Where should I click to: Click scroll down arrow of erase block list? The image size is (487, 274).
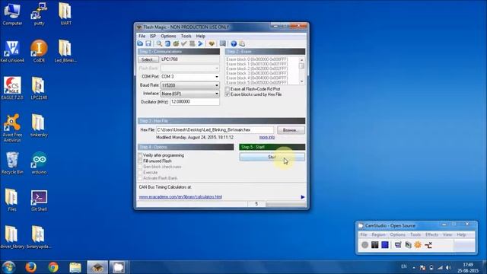click(301, 81)
